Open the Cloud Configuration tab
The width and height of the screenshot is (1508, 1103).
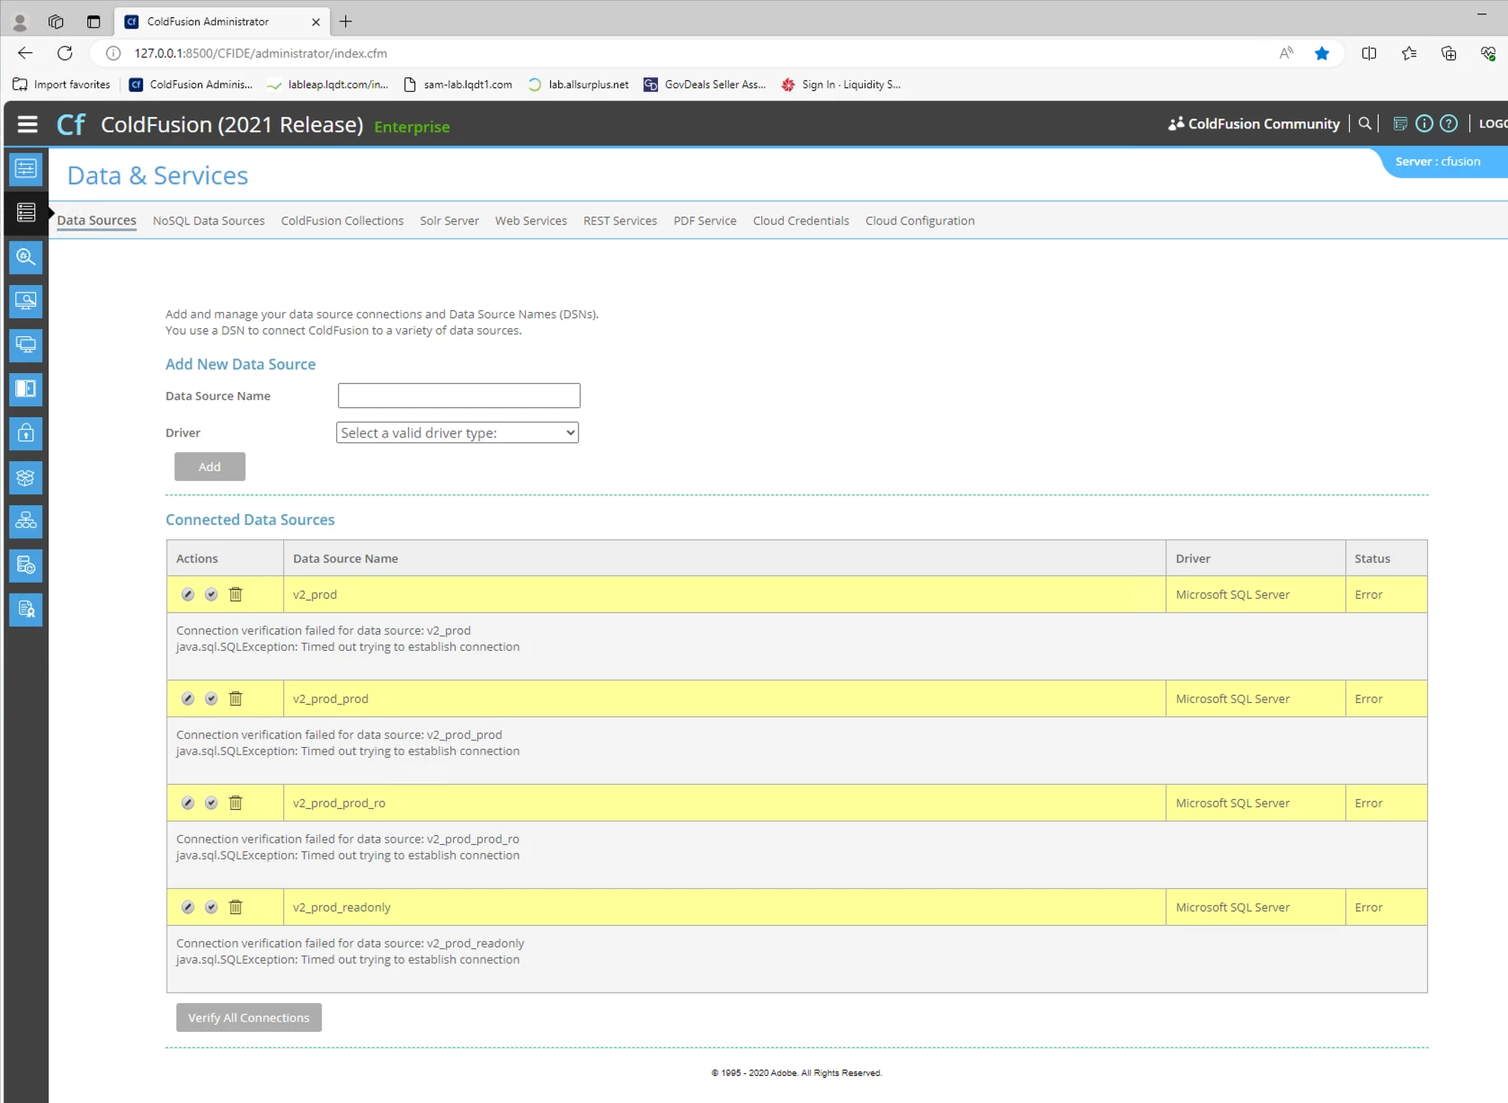pyautogui.click(x=920, y=220)
